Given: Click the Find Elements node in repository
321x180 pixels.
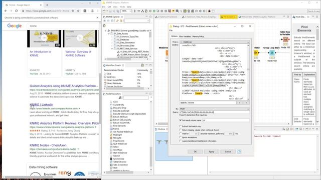Looking at the screenshot, I should (119, 125).
